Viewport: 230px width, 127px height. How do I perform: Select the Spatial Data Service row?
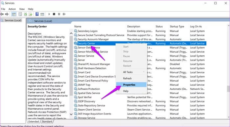[140, 93]
